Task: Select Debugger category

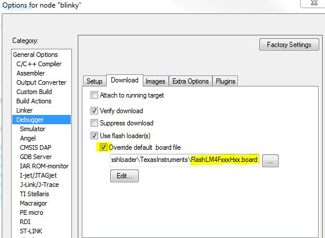Action: coord(41,120)
